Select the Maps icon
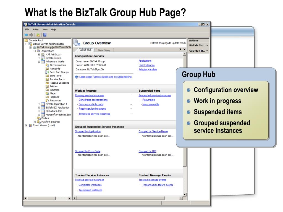283x212 pixels. 47,93
